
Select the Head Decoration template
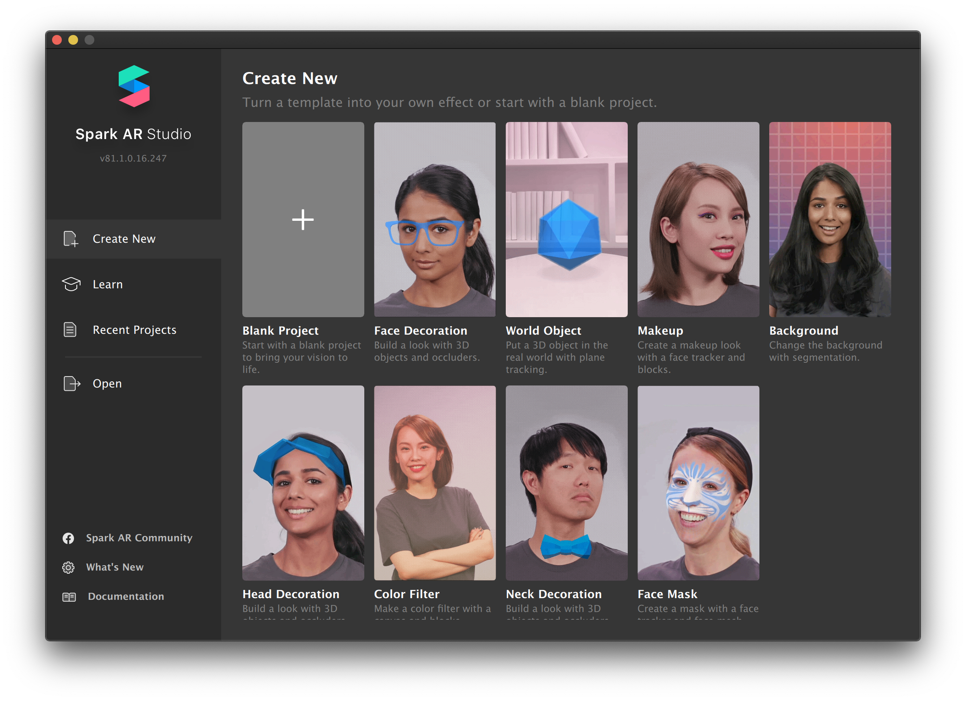point(303,483)
